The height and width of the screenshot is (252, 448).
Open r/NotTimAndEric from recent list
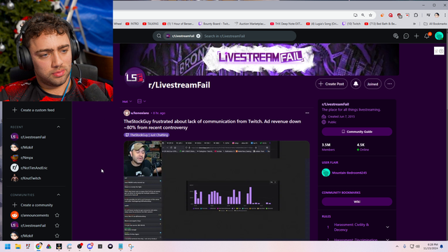(34, 168)
